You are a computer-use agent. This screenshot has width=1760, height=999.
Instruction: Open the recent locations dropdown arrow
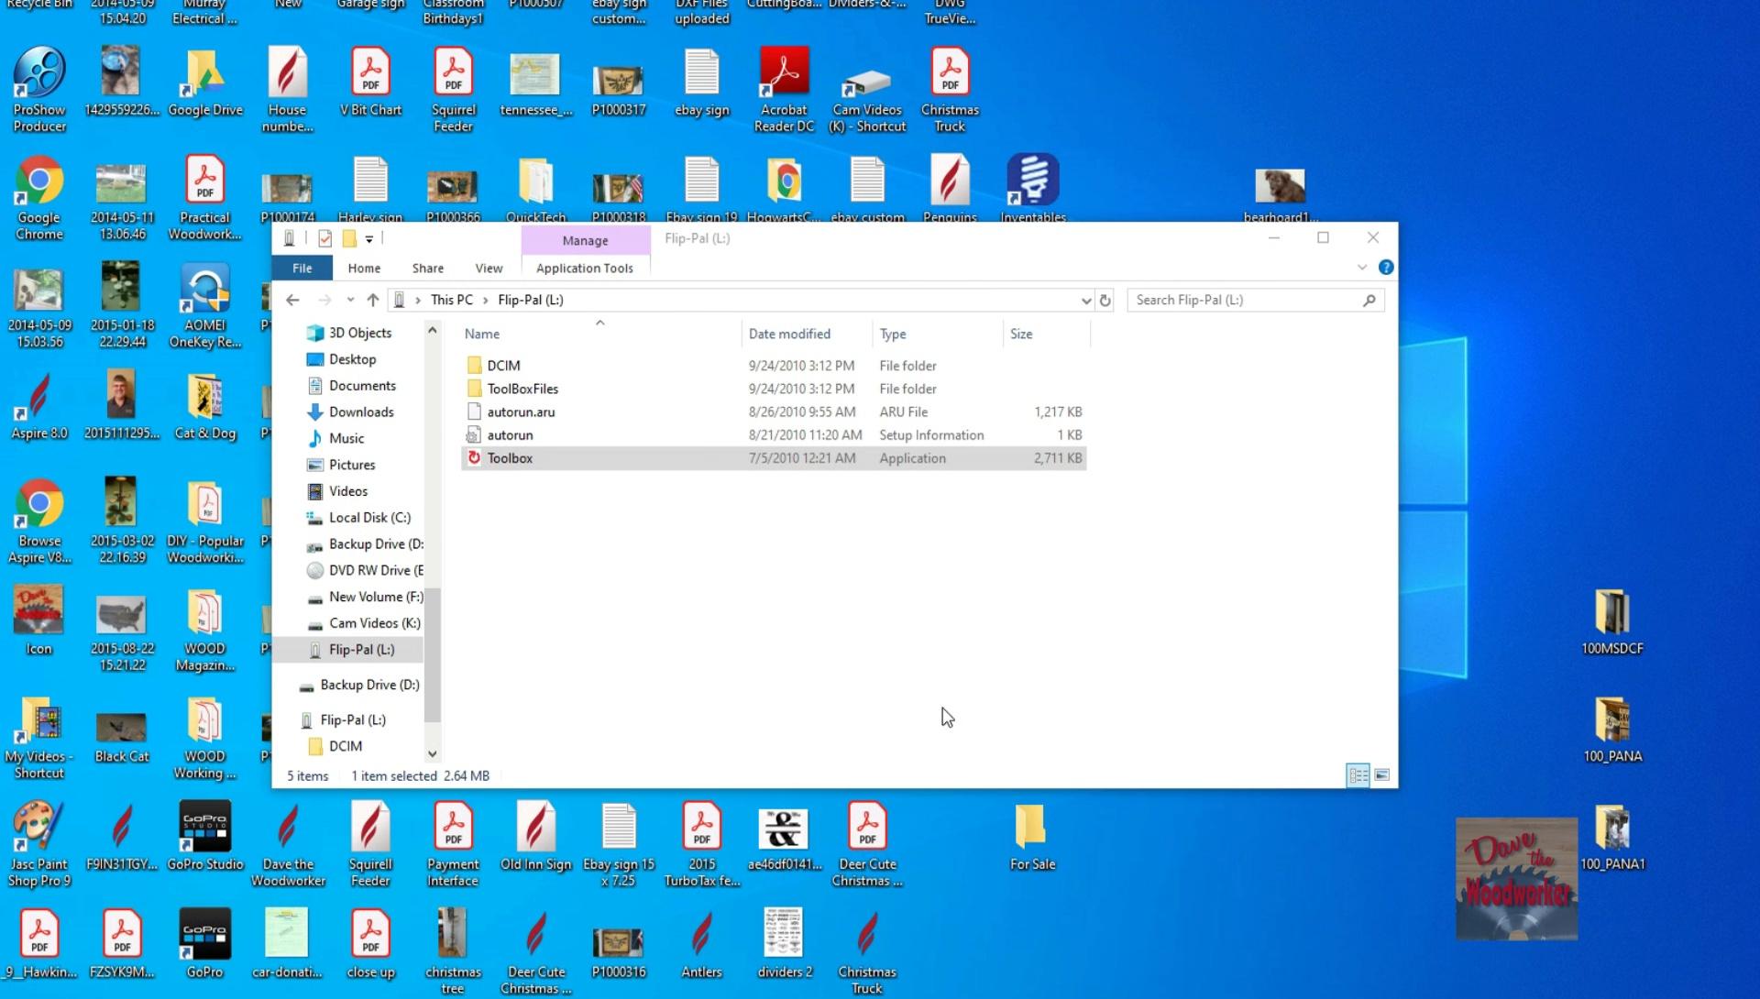pyautogui.click(x=350, y=301)
